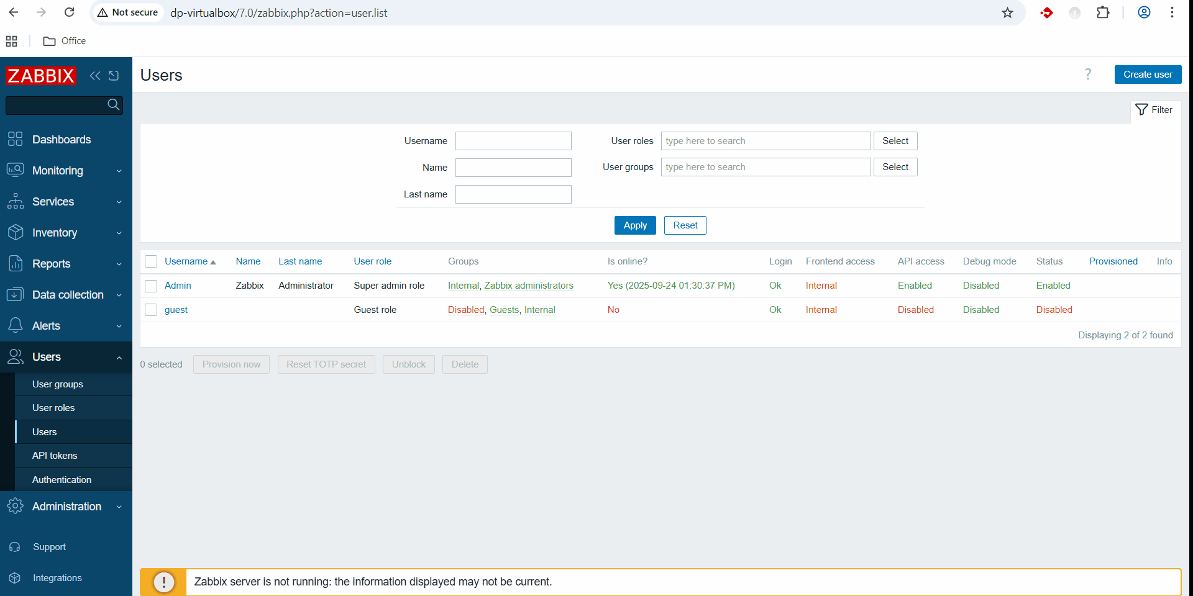Open the browser extensions puzzle icon
Image resolution: width=1193 pixels, height=596 pixels.
[1103, 12]
